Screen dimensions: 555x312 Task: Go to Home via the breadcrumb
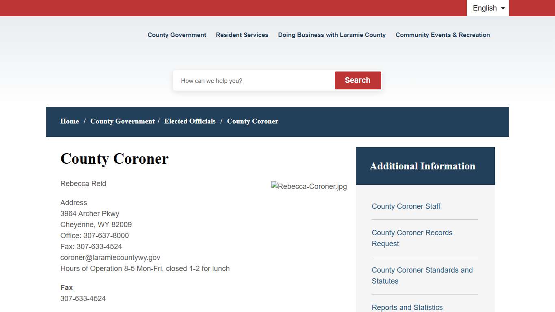pos(69,121)
